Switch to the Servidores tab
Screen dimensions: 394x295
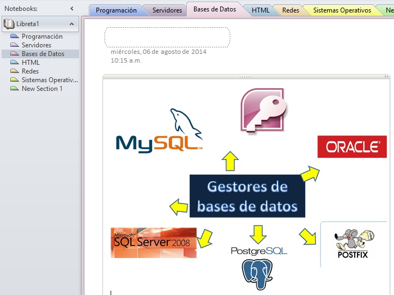[167, 10]
